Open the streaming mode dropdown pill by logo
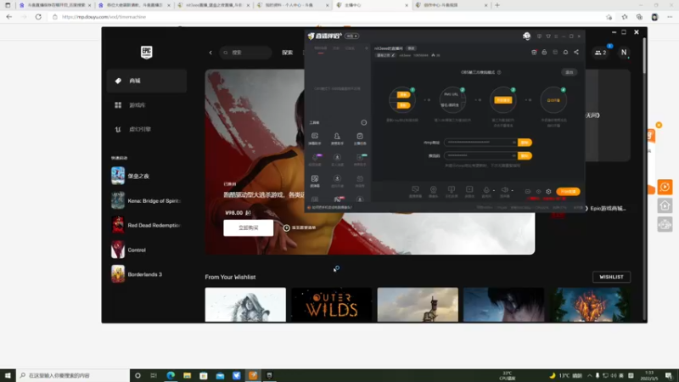 point(352,36)
